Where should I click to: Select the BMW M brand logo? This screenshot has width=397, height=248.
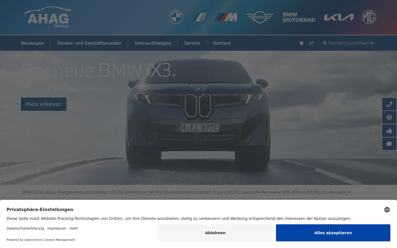click(x=226, y=17)
